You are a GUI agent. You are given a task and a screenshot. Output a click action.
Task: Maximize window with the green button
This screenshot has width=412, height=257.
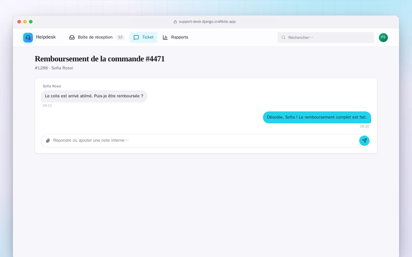pos(31,22)
